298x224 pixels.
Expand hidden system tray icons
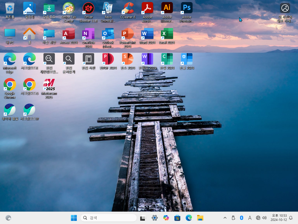225,218
